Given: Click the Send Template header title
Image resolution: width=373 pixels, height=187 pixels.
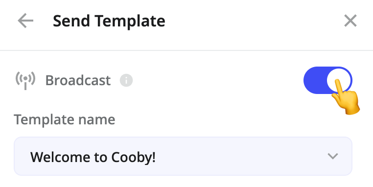Looking at the screenshot, I should click(109, 21).
